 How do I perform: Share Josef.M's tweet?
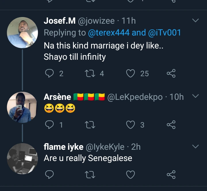click(x=171, y=74)
